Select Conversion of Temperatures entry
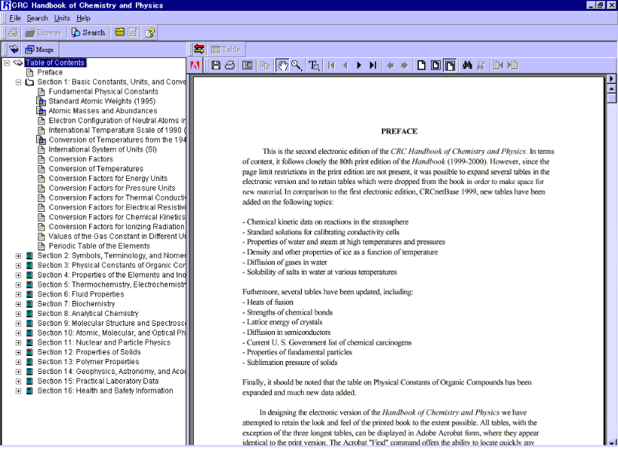Screen dimensions: 618x463 click(96, 169)
